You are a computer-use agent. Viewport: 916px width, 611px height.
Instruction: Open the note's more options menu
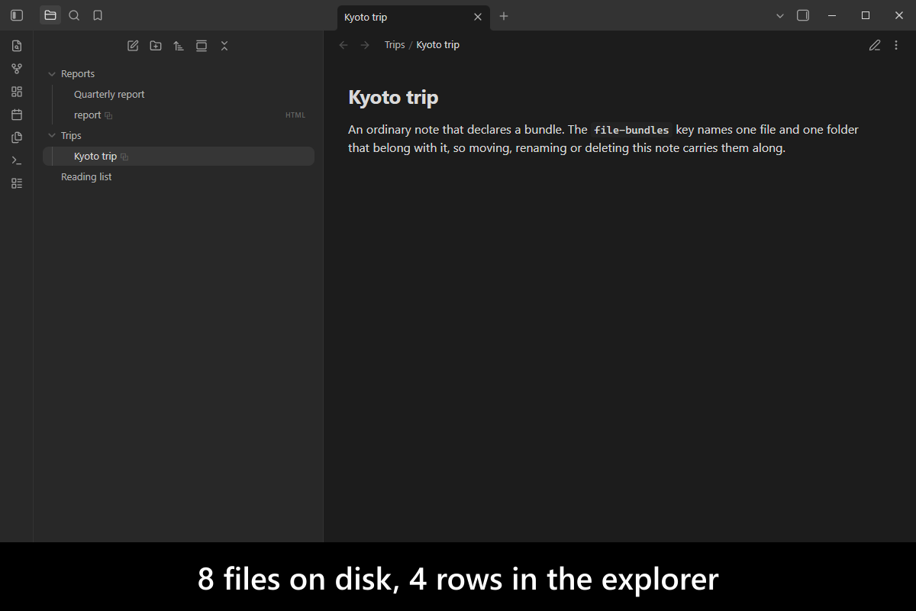(896, 45)
